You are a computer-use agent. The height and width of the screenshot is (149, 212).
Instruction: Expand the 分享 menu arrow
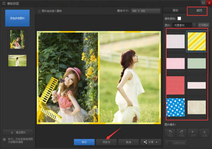(x=157, y=142)
